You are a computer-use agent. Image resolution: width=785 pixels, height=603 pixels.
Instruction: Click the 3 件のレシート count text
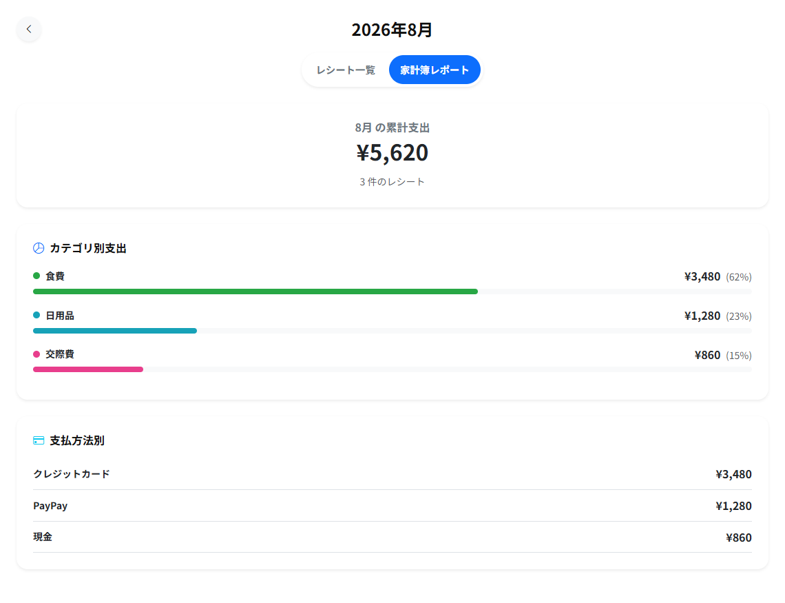392,182
